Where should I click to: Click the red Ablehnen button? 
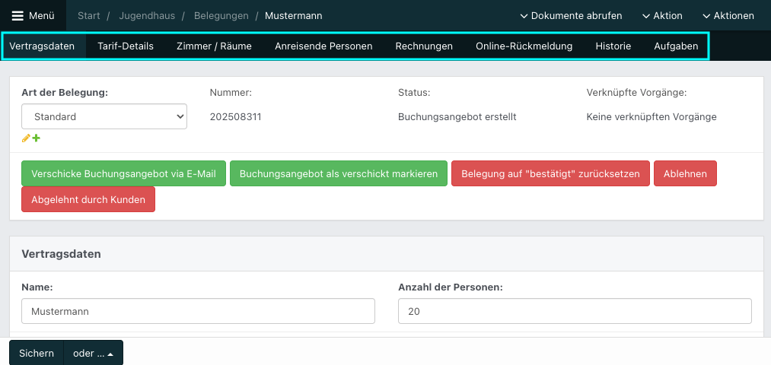tap(685, 173)
